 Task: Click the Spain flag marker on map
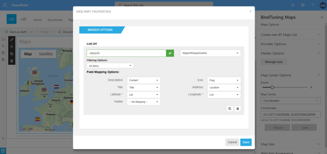point(38,119)
